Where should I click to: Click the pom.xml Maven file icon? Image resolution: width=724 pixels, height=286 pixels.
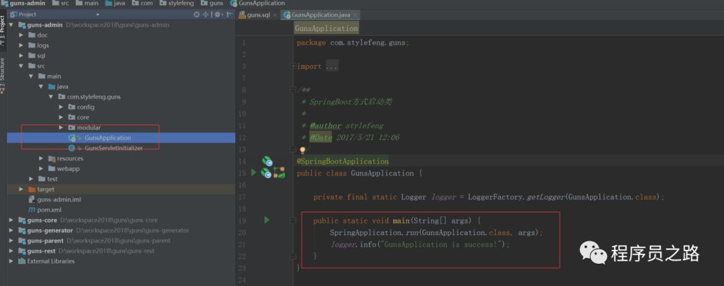click(x=32, y=210)
